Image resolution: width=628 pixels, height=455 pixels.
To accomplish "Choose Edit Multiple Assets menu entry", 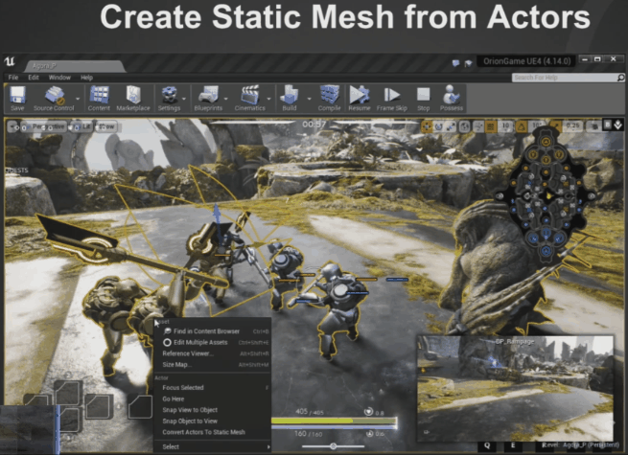I will click(213, 343).
